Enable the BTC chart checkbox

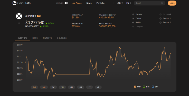click(144, 87)
